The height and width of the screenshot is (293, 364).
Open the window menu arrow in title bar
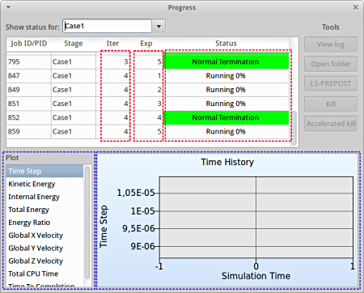[8, 7]
